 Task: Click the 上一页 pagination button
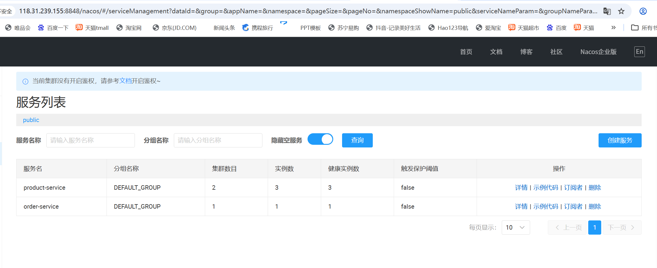coord(567,228)
